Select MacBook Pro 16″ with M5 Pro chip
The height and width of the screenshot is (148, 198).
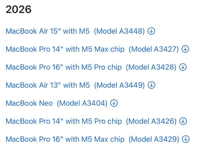[64, 67]
